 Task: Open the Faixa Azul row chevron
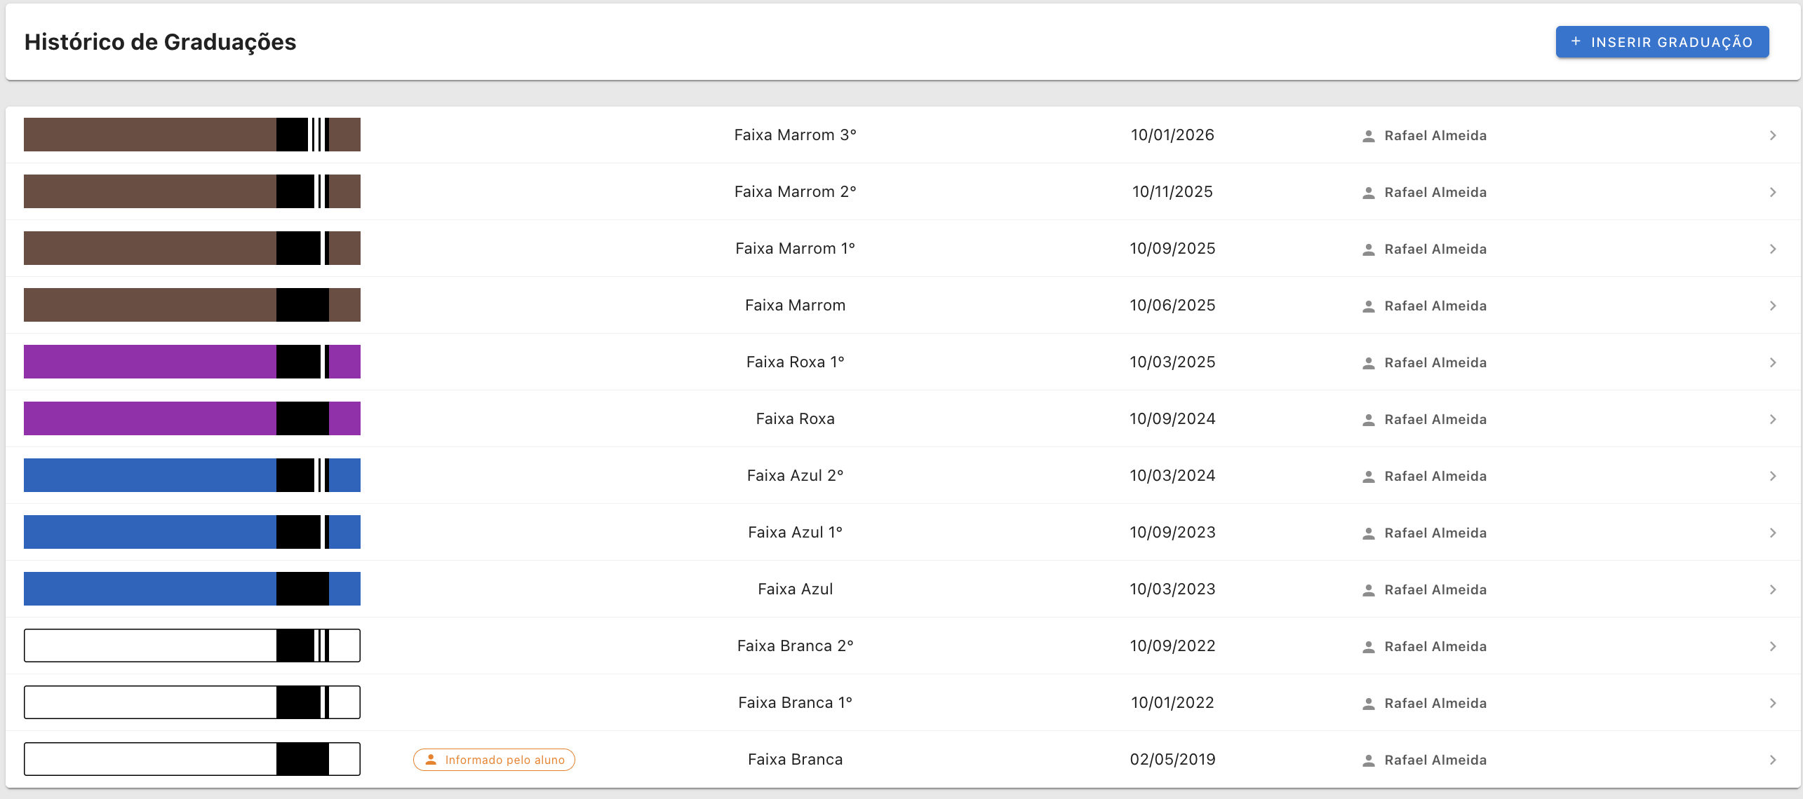point(1772,589)
